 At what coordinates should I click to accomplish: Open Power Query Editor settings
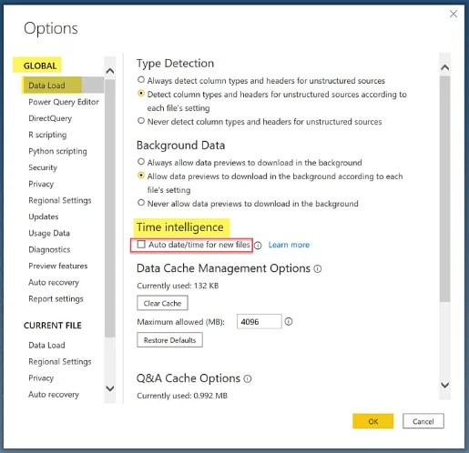coord(64,102)
